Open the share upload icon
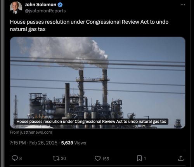 coord(181,158)
